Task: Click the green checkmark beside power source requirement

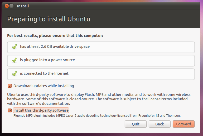Action: pyautogui.click(x=14, y=60)
